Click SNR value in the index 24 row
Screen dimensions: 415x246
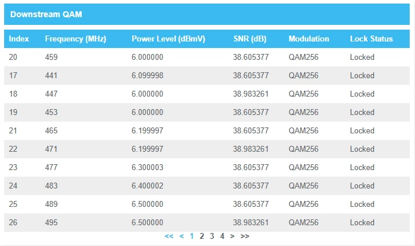[x=251, y=186]
